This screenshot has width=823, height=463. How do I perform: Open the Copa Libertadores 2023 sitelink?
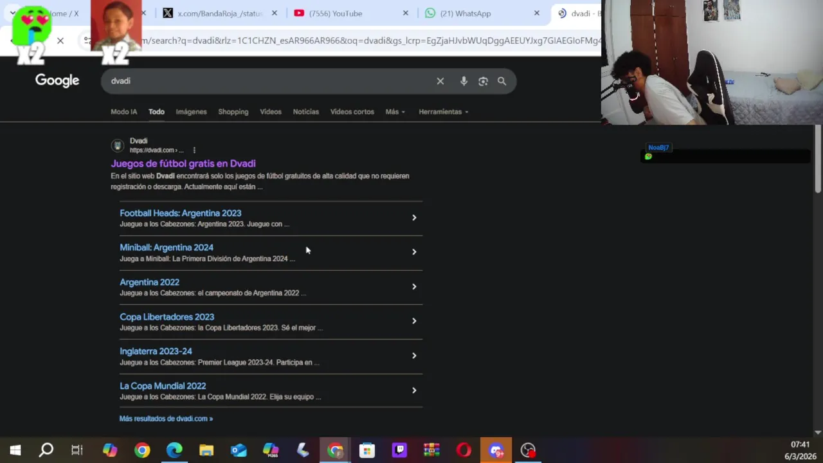167,317
